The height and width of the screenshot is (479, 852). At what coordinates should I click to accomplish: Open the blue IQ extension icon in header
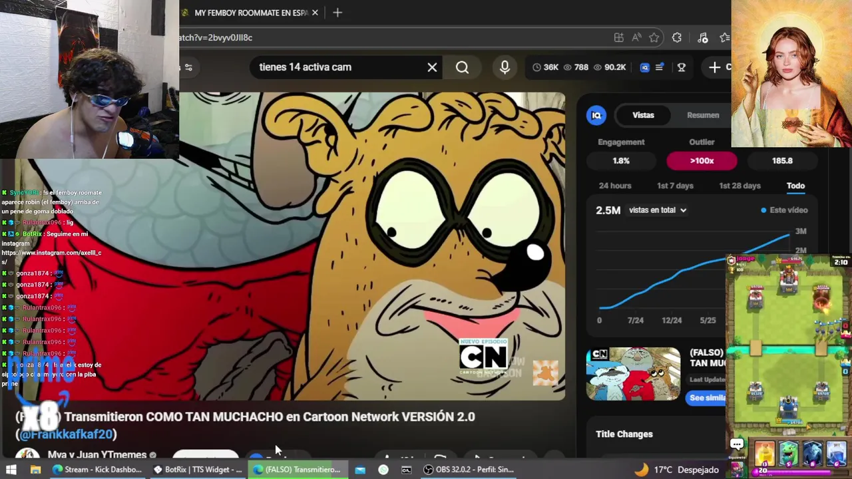[644, 67]
